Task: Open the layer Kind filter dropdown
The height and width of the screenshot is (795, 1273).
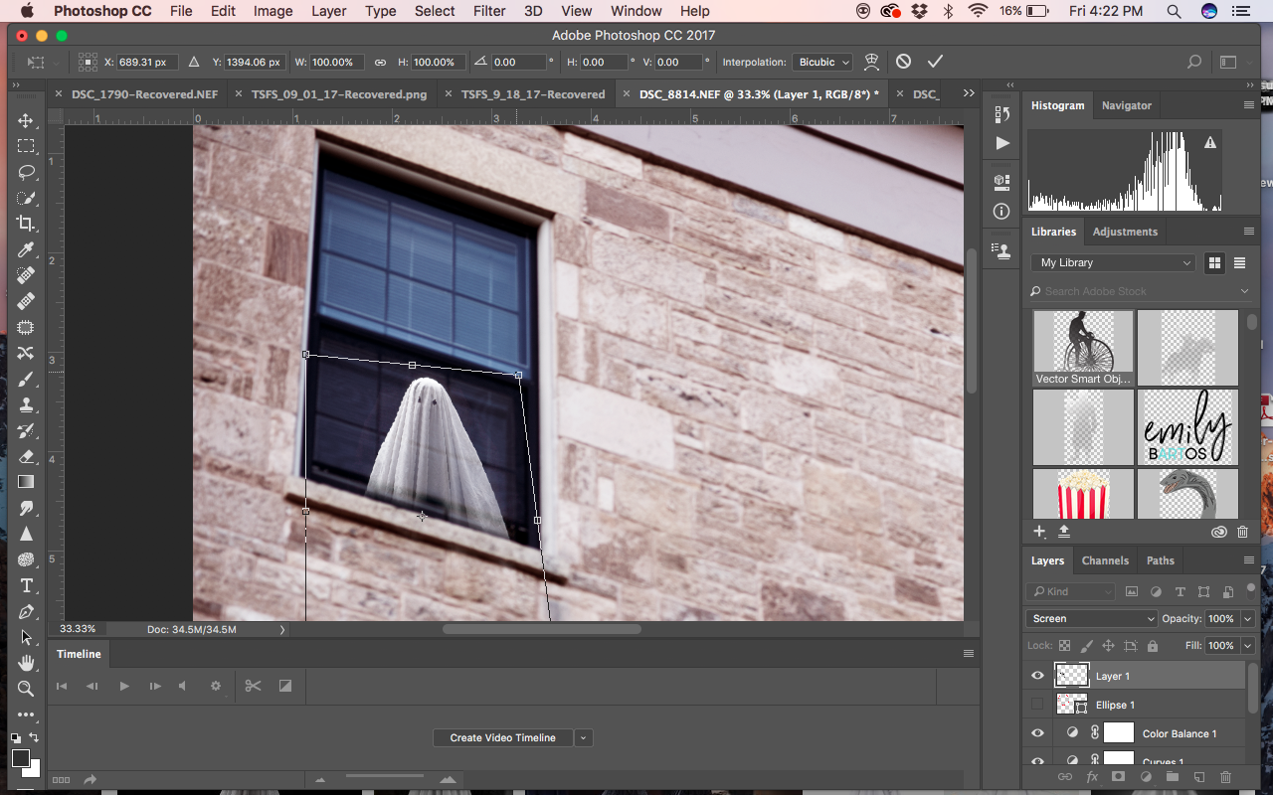Action: point(1071,591)
